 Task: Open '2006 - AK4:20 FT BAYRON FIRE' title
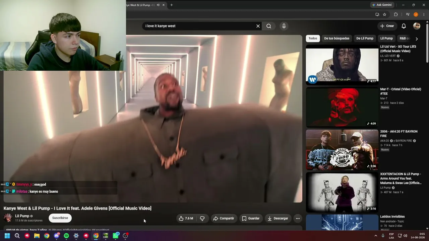tap(399, 134)
